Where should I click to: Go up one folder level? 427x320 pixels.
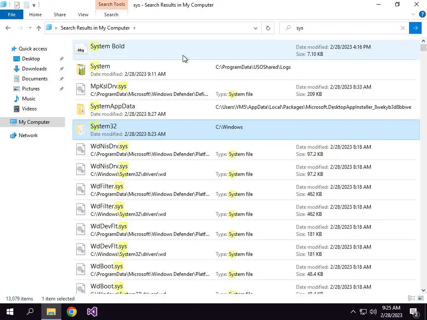39,28
